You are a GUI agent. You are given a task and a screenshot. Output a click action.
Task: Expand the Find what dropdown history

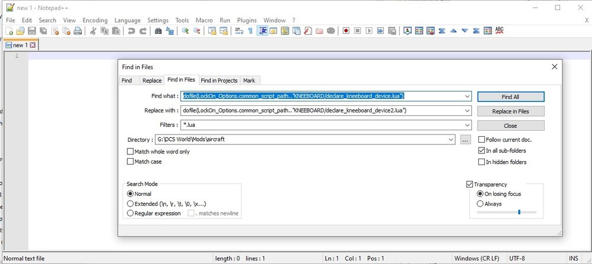pyautogui.click(x=468, y=96)
